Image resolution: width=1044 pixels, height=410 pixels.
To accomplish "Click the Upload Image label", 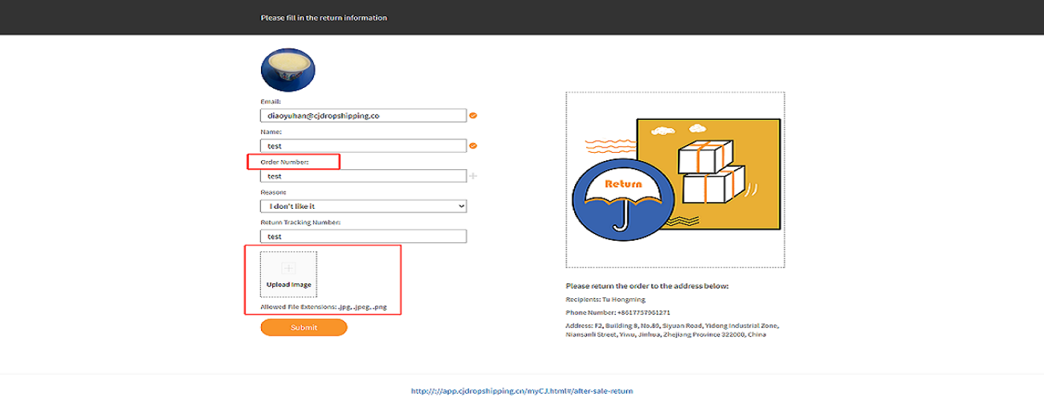I will coord(289,285).
